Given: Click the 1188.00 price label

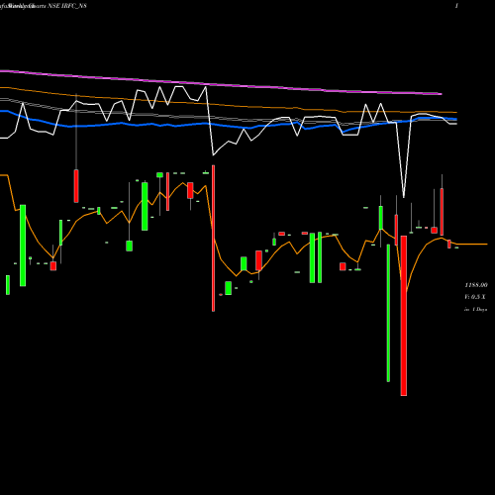Looking at the screenshot, I should (476, 285).
